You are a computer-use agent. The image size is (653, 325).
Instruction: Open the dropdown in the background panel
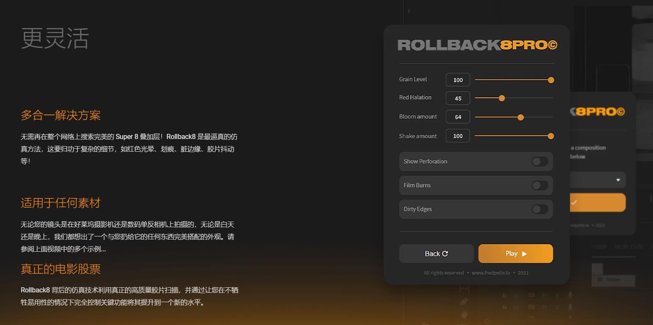tap(597, 180)
